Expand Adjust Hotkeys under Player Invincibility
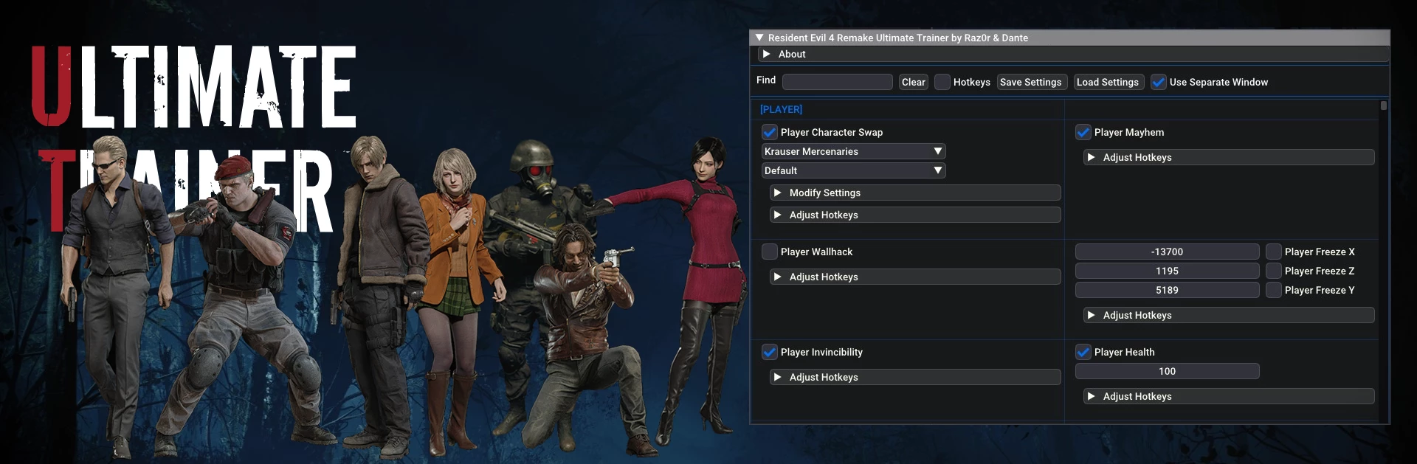Screen dimensions: 1417x464 (x=777, y=377)
